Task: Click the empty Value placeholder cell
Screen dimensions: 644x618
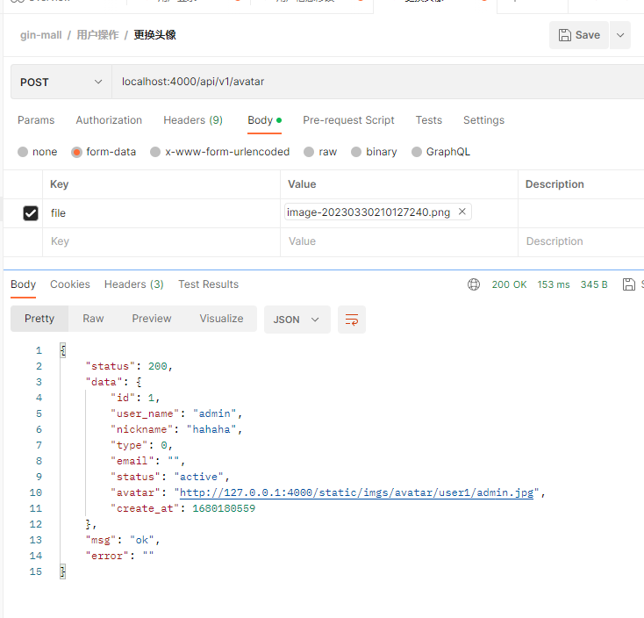Action: coord(399,241)
